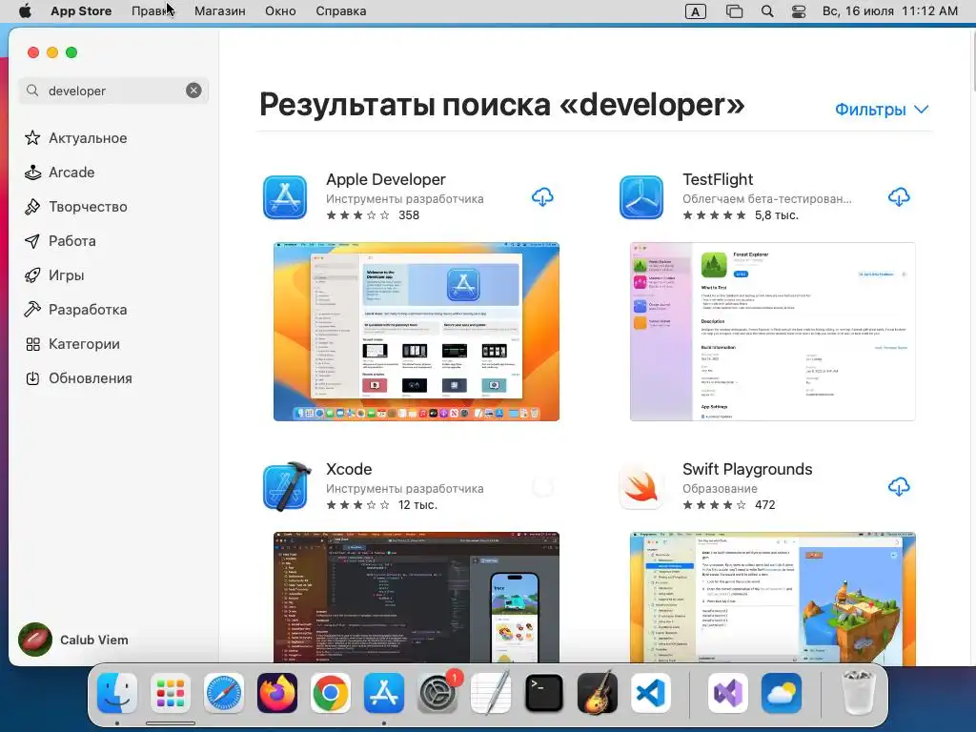976x732 pixels.
Task: Open the Магазин menu
Action: (x=220, y=11)
